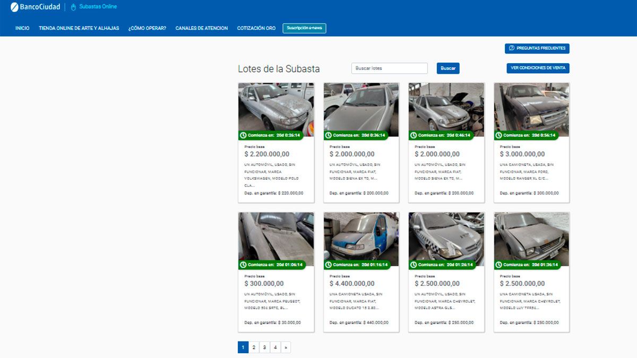
Task: Click the Buscar lotes search field
Action: click(390, 68)
